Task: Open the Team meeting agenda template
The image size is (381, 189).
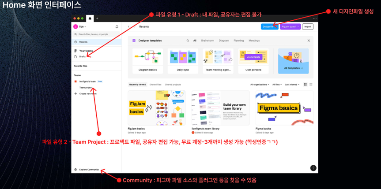Action: pyautogui.click(x=218, y=61)
